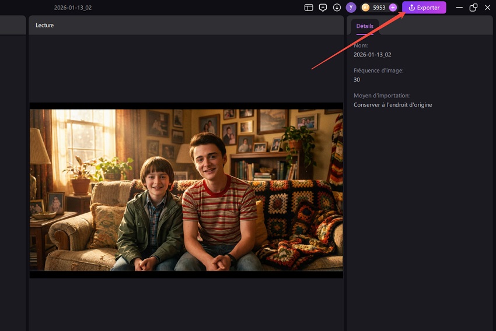Screen dimensions: 496x331
Task: Select the name value under Nom
Action: point(372,55)
